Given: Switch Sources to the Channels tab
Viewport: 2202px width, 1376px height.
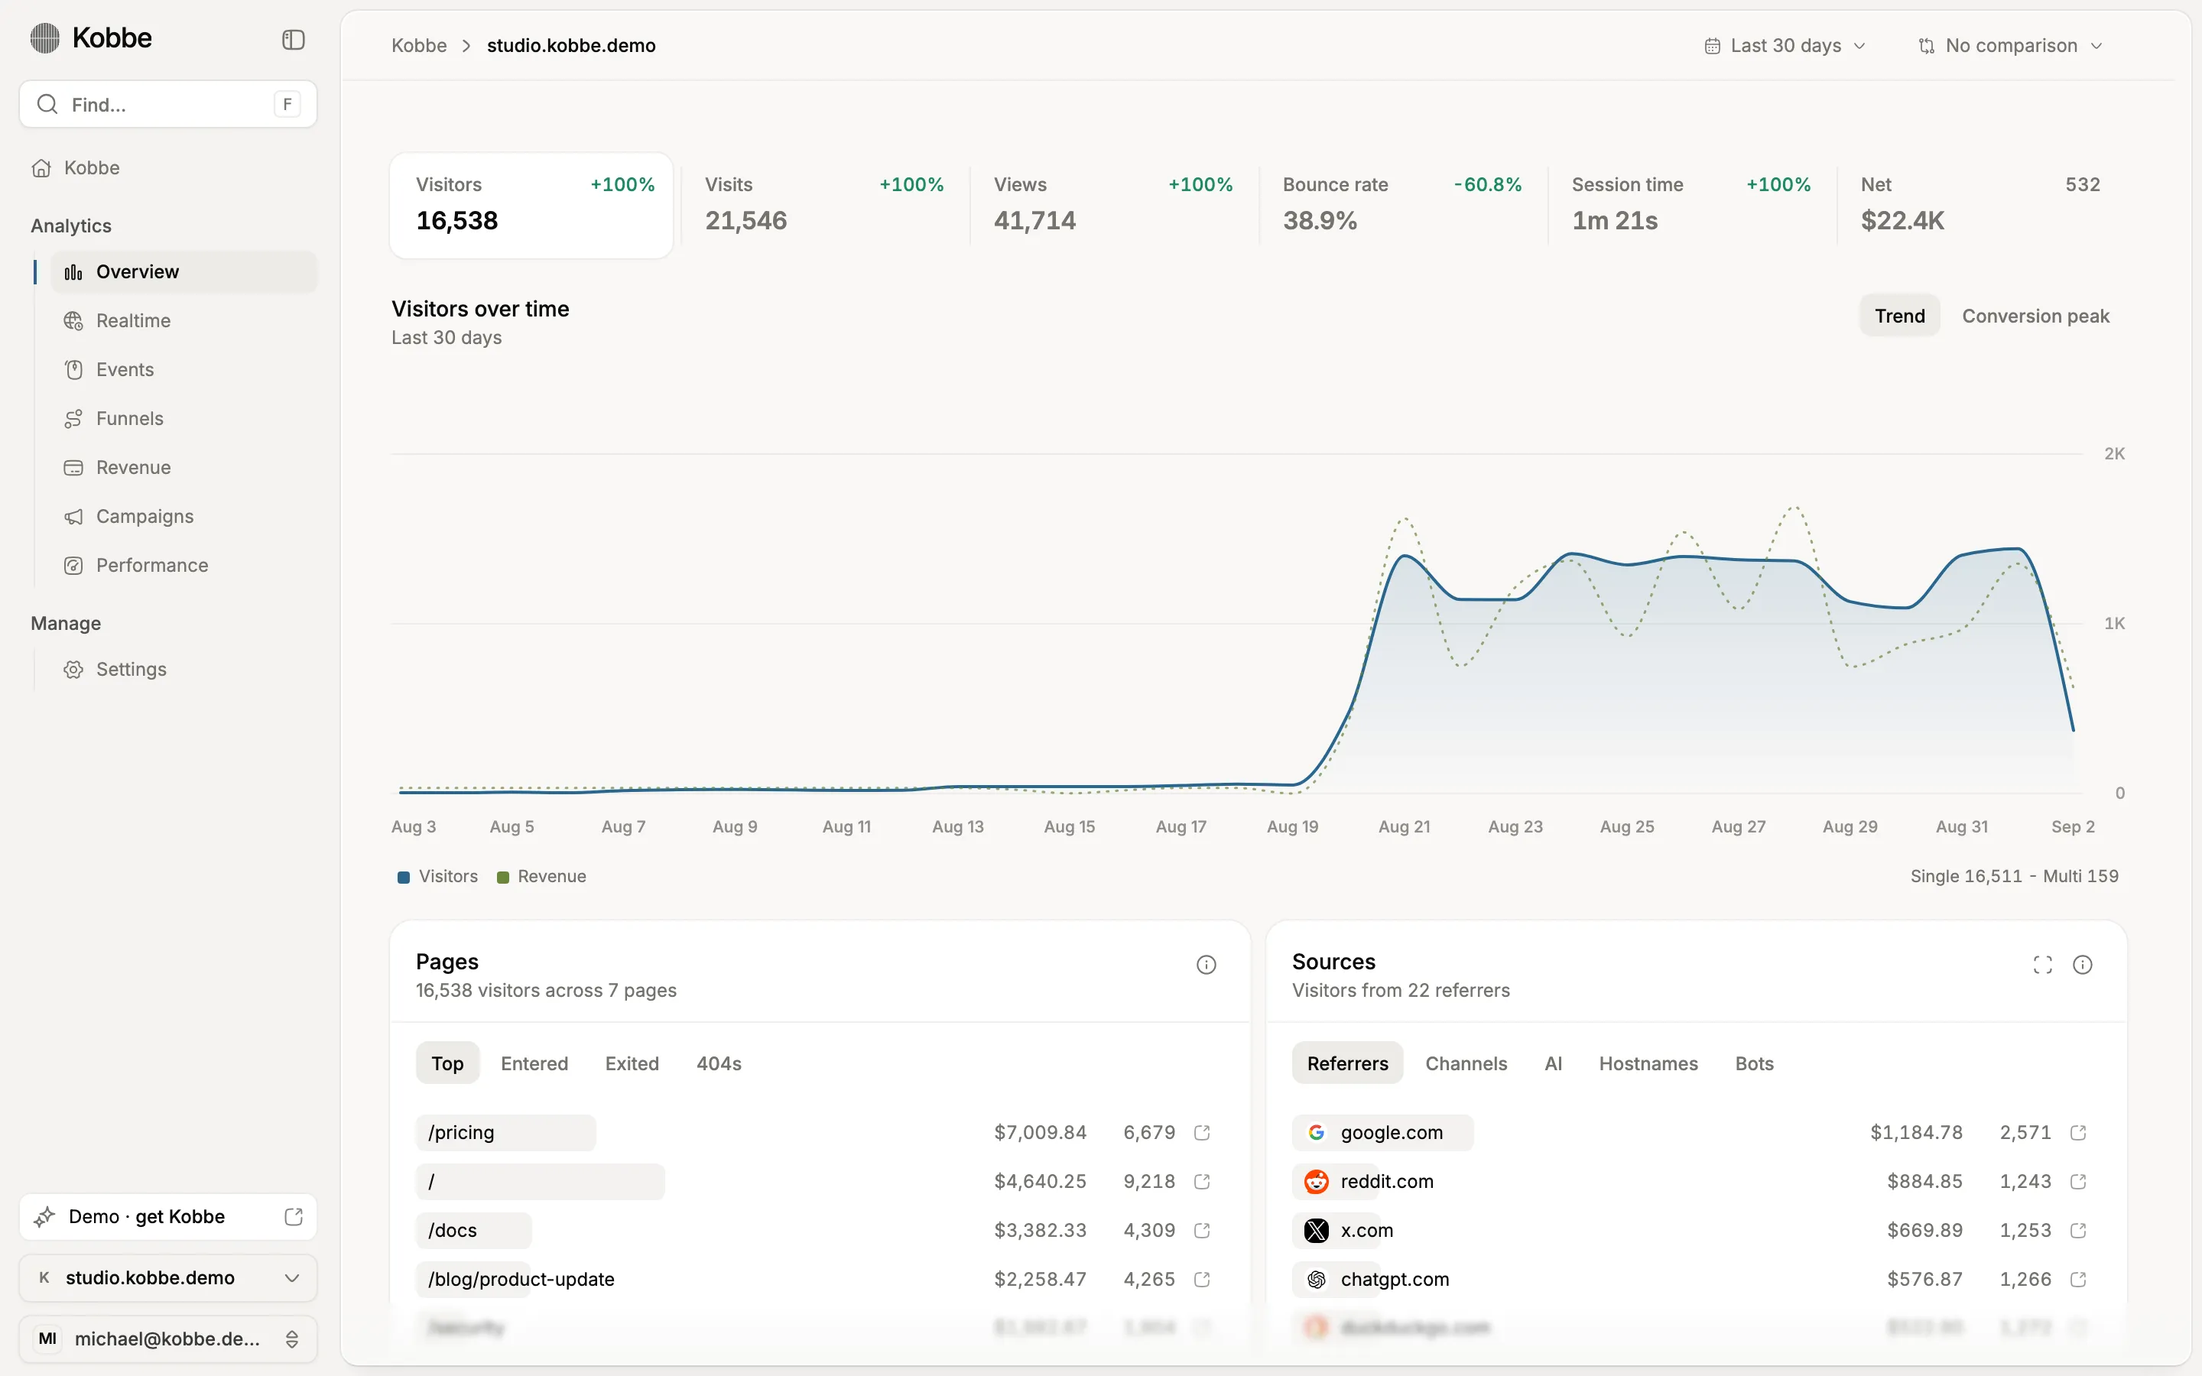Looking at the screenshot, I should [x=1466, y=1063].
